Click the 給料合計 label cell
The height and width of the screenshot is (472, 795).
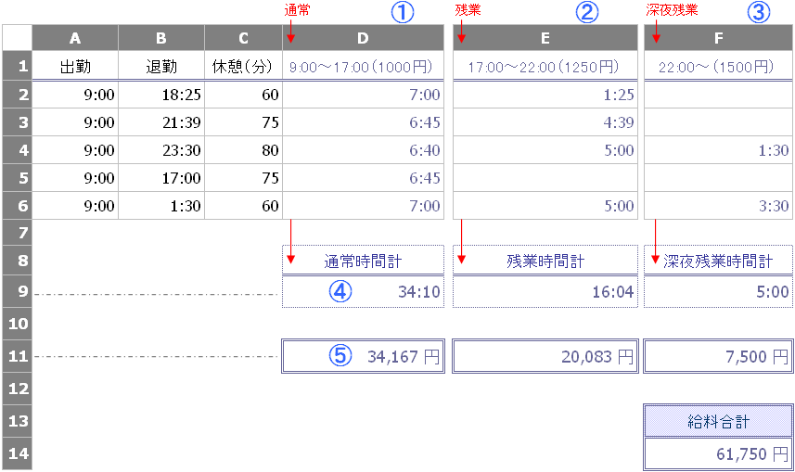tap(718, 421)
